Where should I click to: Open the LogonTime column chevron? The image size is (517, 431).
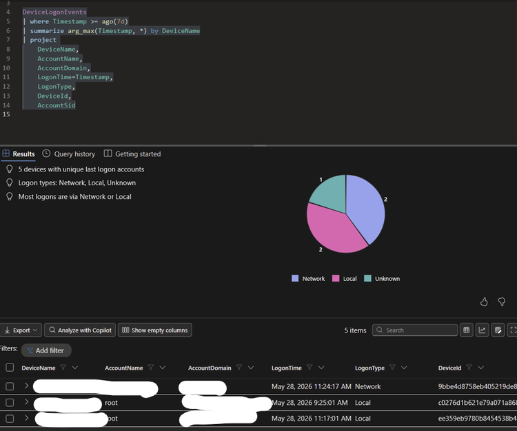(321, 368)
